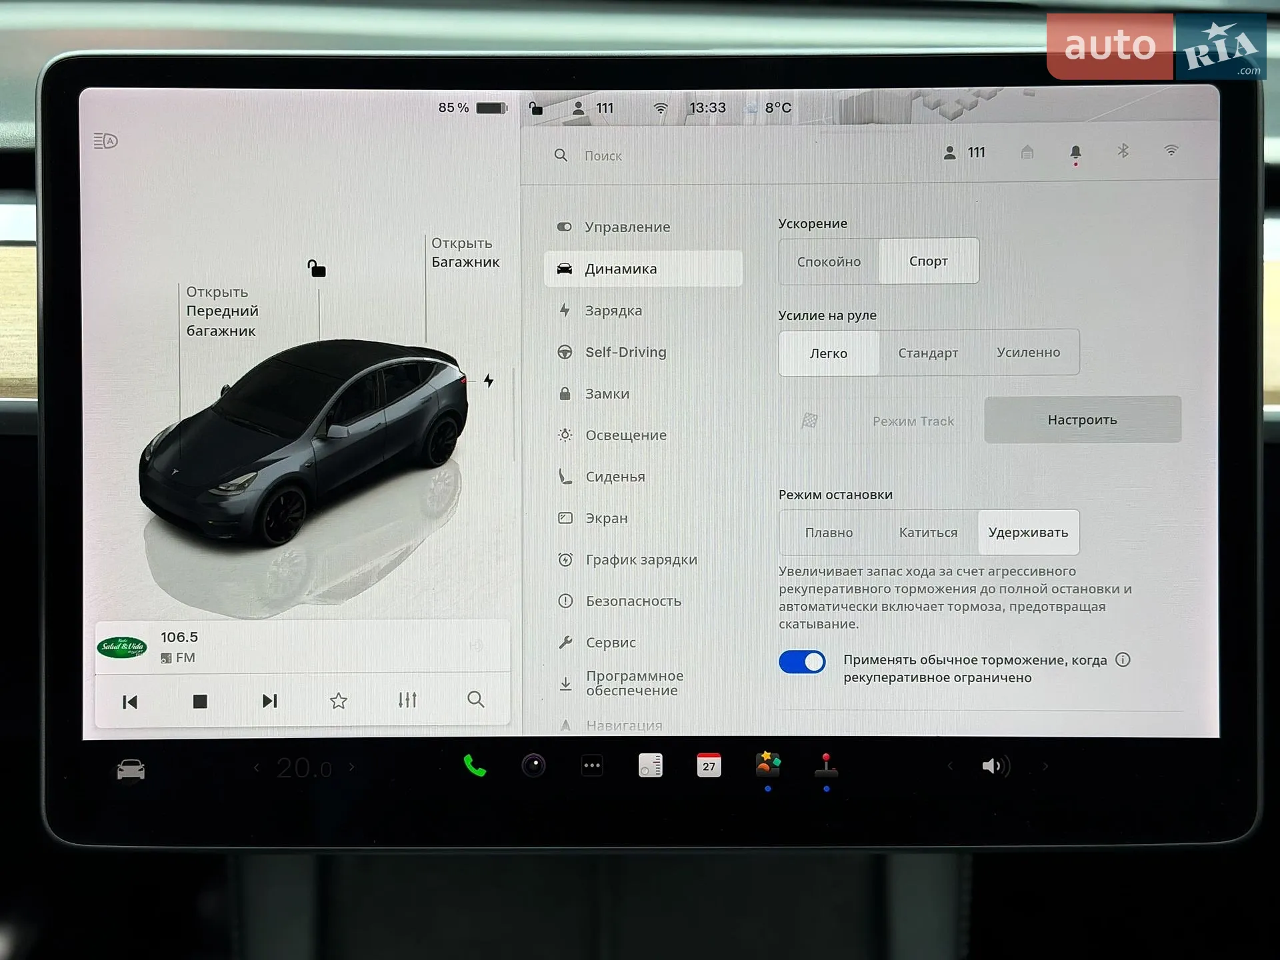Open the Зарядка settings menu
Viewport: 1280px width, 960px height.
tap(643, 311)
